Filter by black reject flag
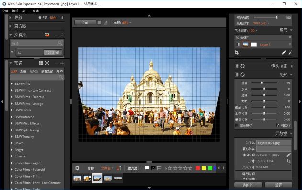The height and width of the screenshot is (190, 302). coord(153,168)
